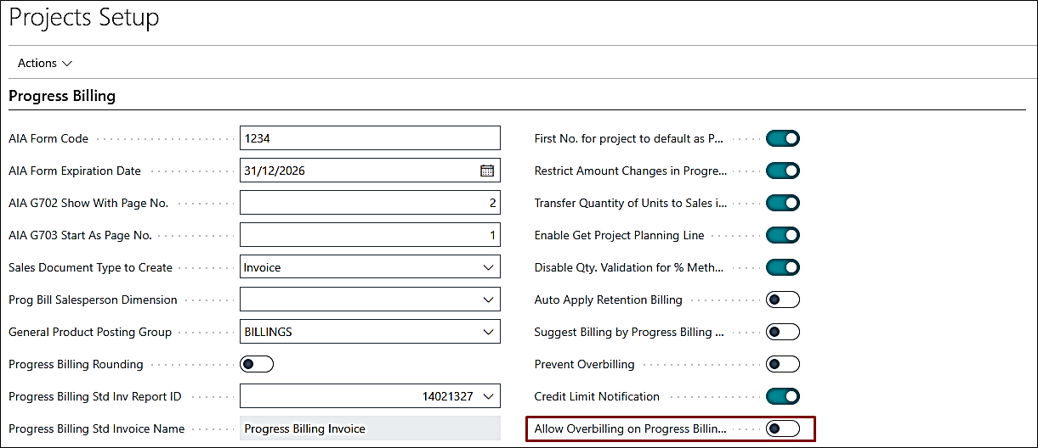Expand the Actions menu

(x=45, y=63)
